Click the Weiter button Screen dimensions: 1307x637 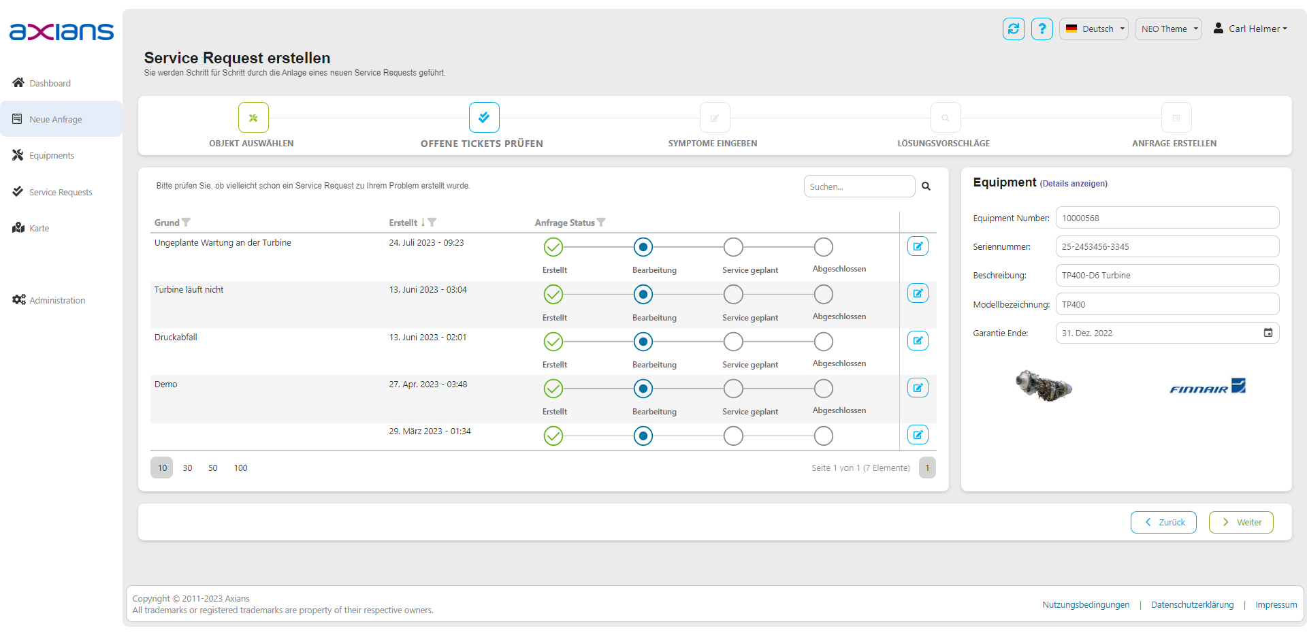1241,522
